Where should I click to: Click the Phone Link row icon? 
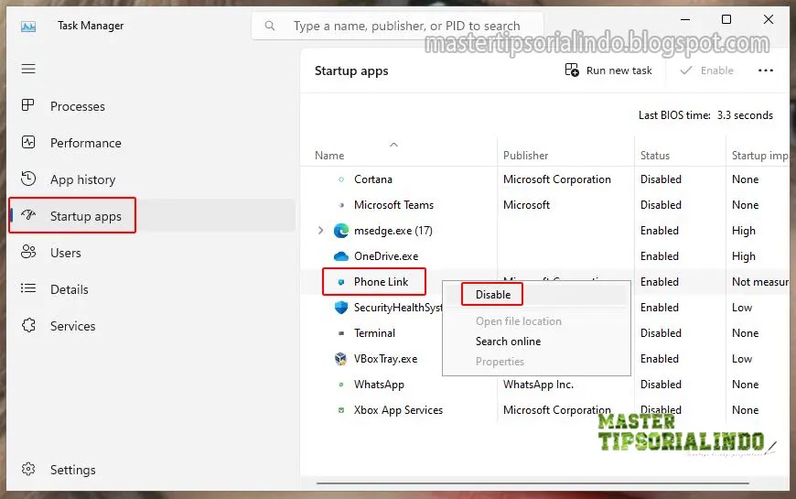[x=341, y=282]
